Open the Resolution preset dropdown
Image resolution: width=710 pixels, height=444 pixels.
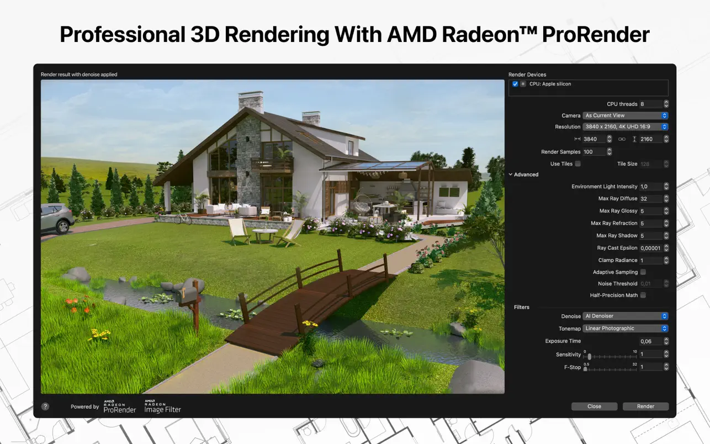coord(626,127)
